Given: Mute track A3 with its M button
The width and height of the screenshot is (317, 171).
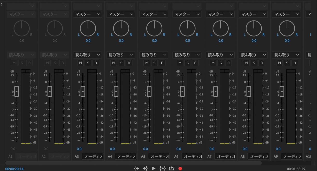Looking at the screenshot, I should point(81,63).
